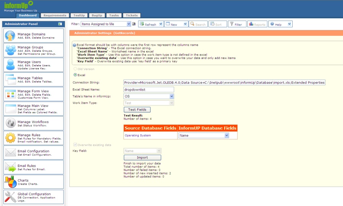Click the Search magnifier icon
This screenshot has width=343, height=206.
pyautogui.click(x=192, y=24)
